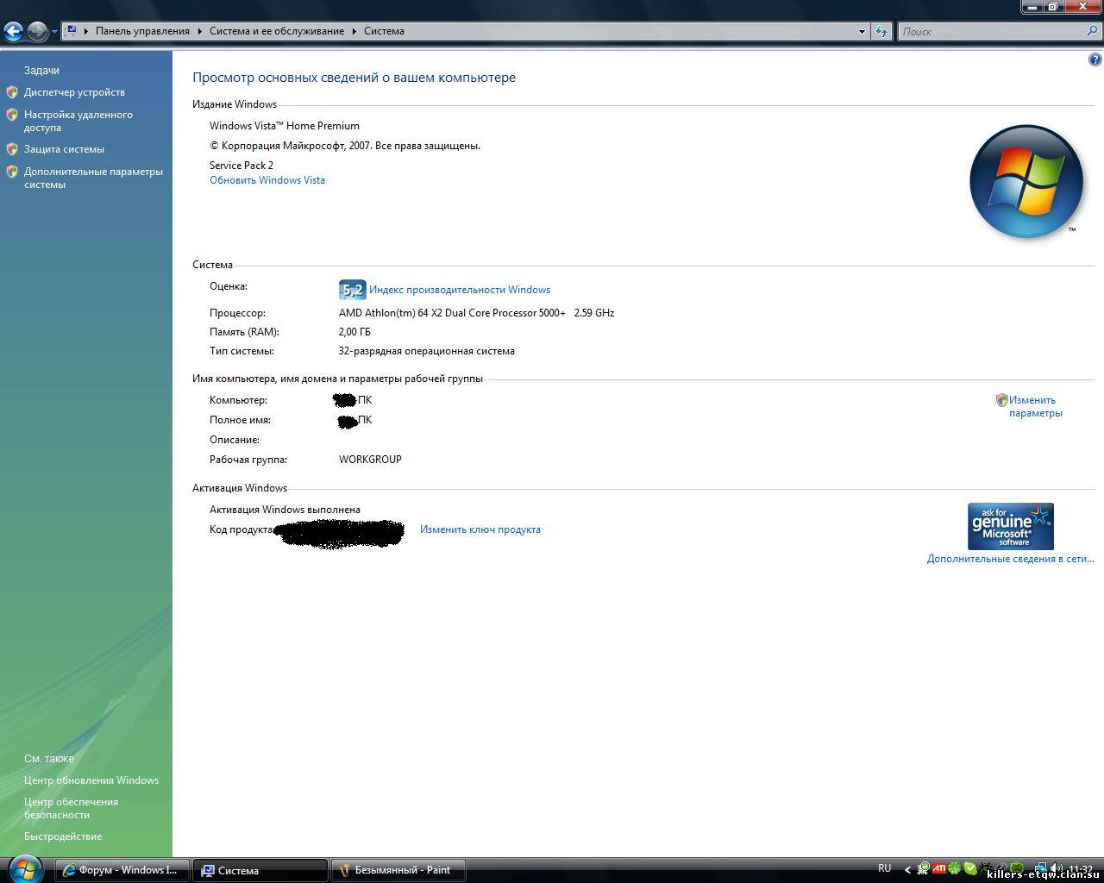
Task: Open Защита системы link
Action: click(x=64, y=149)
